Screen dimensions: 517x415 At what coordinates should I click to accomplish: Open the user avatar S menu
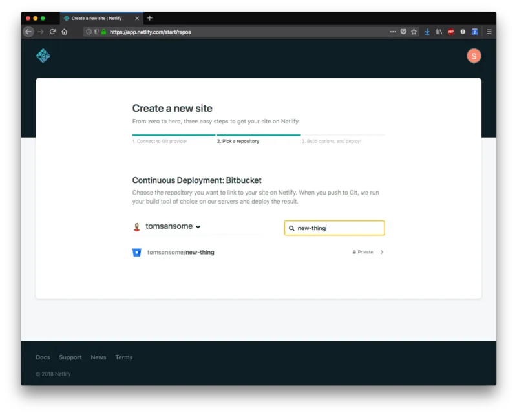click(x=474, y=56)
